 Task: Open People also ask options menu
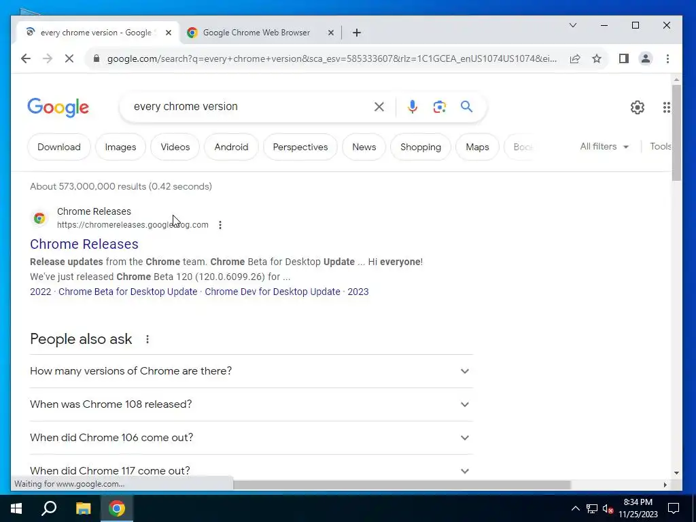pyautogui.click(x=147, y=340)
